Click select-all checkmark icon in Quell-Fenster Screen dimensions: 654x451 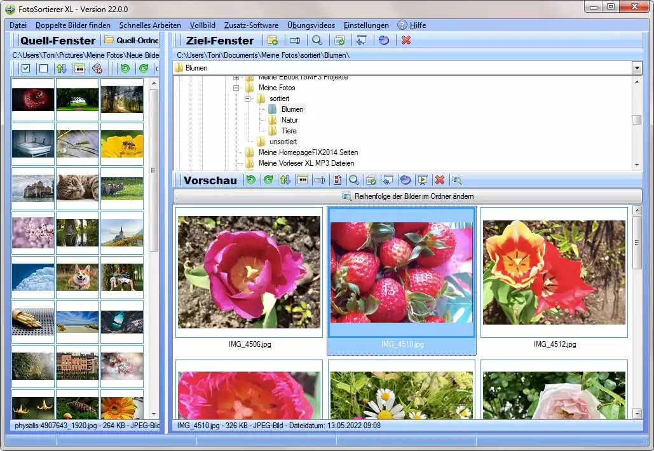pos(26,69)
